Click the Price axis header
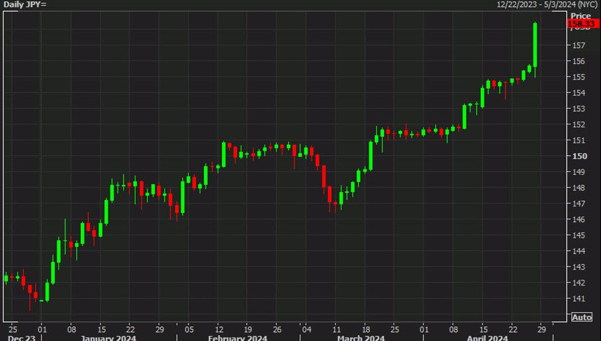 click(581, 15)
